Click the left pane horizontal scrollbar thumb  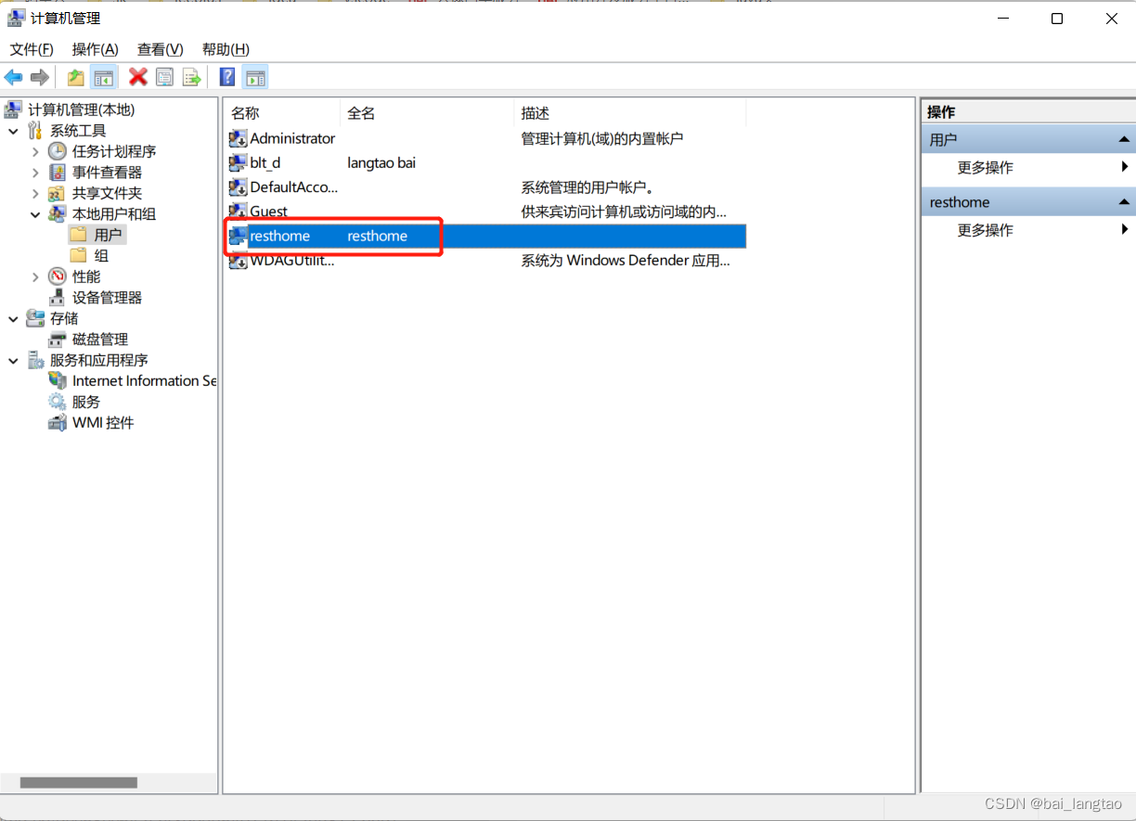point(78,783)
